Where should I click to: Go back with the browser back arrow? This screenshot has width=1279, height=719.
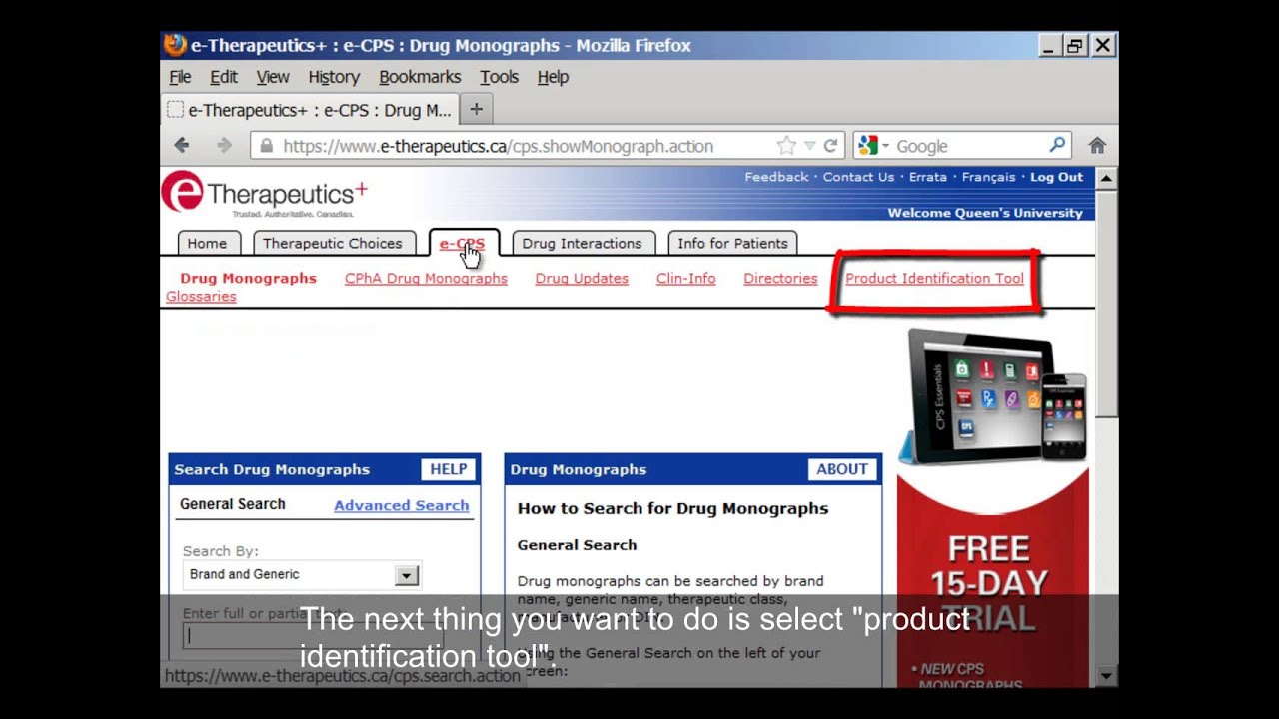182,146
